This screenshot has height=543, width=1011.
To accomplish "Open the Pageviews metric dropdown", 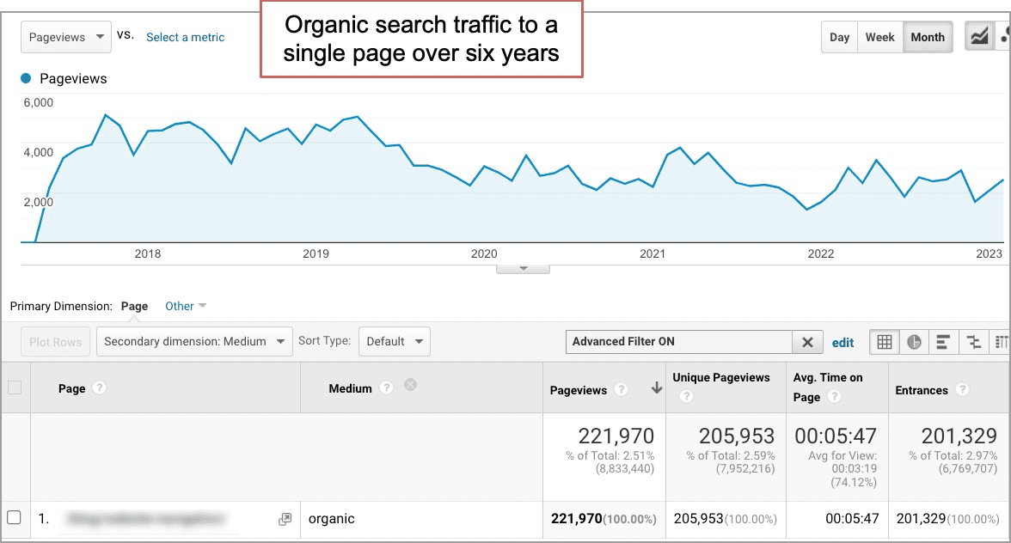I will click(x=65, y=37).
